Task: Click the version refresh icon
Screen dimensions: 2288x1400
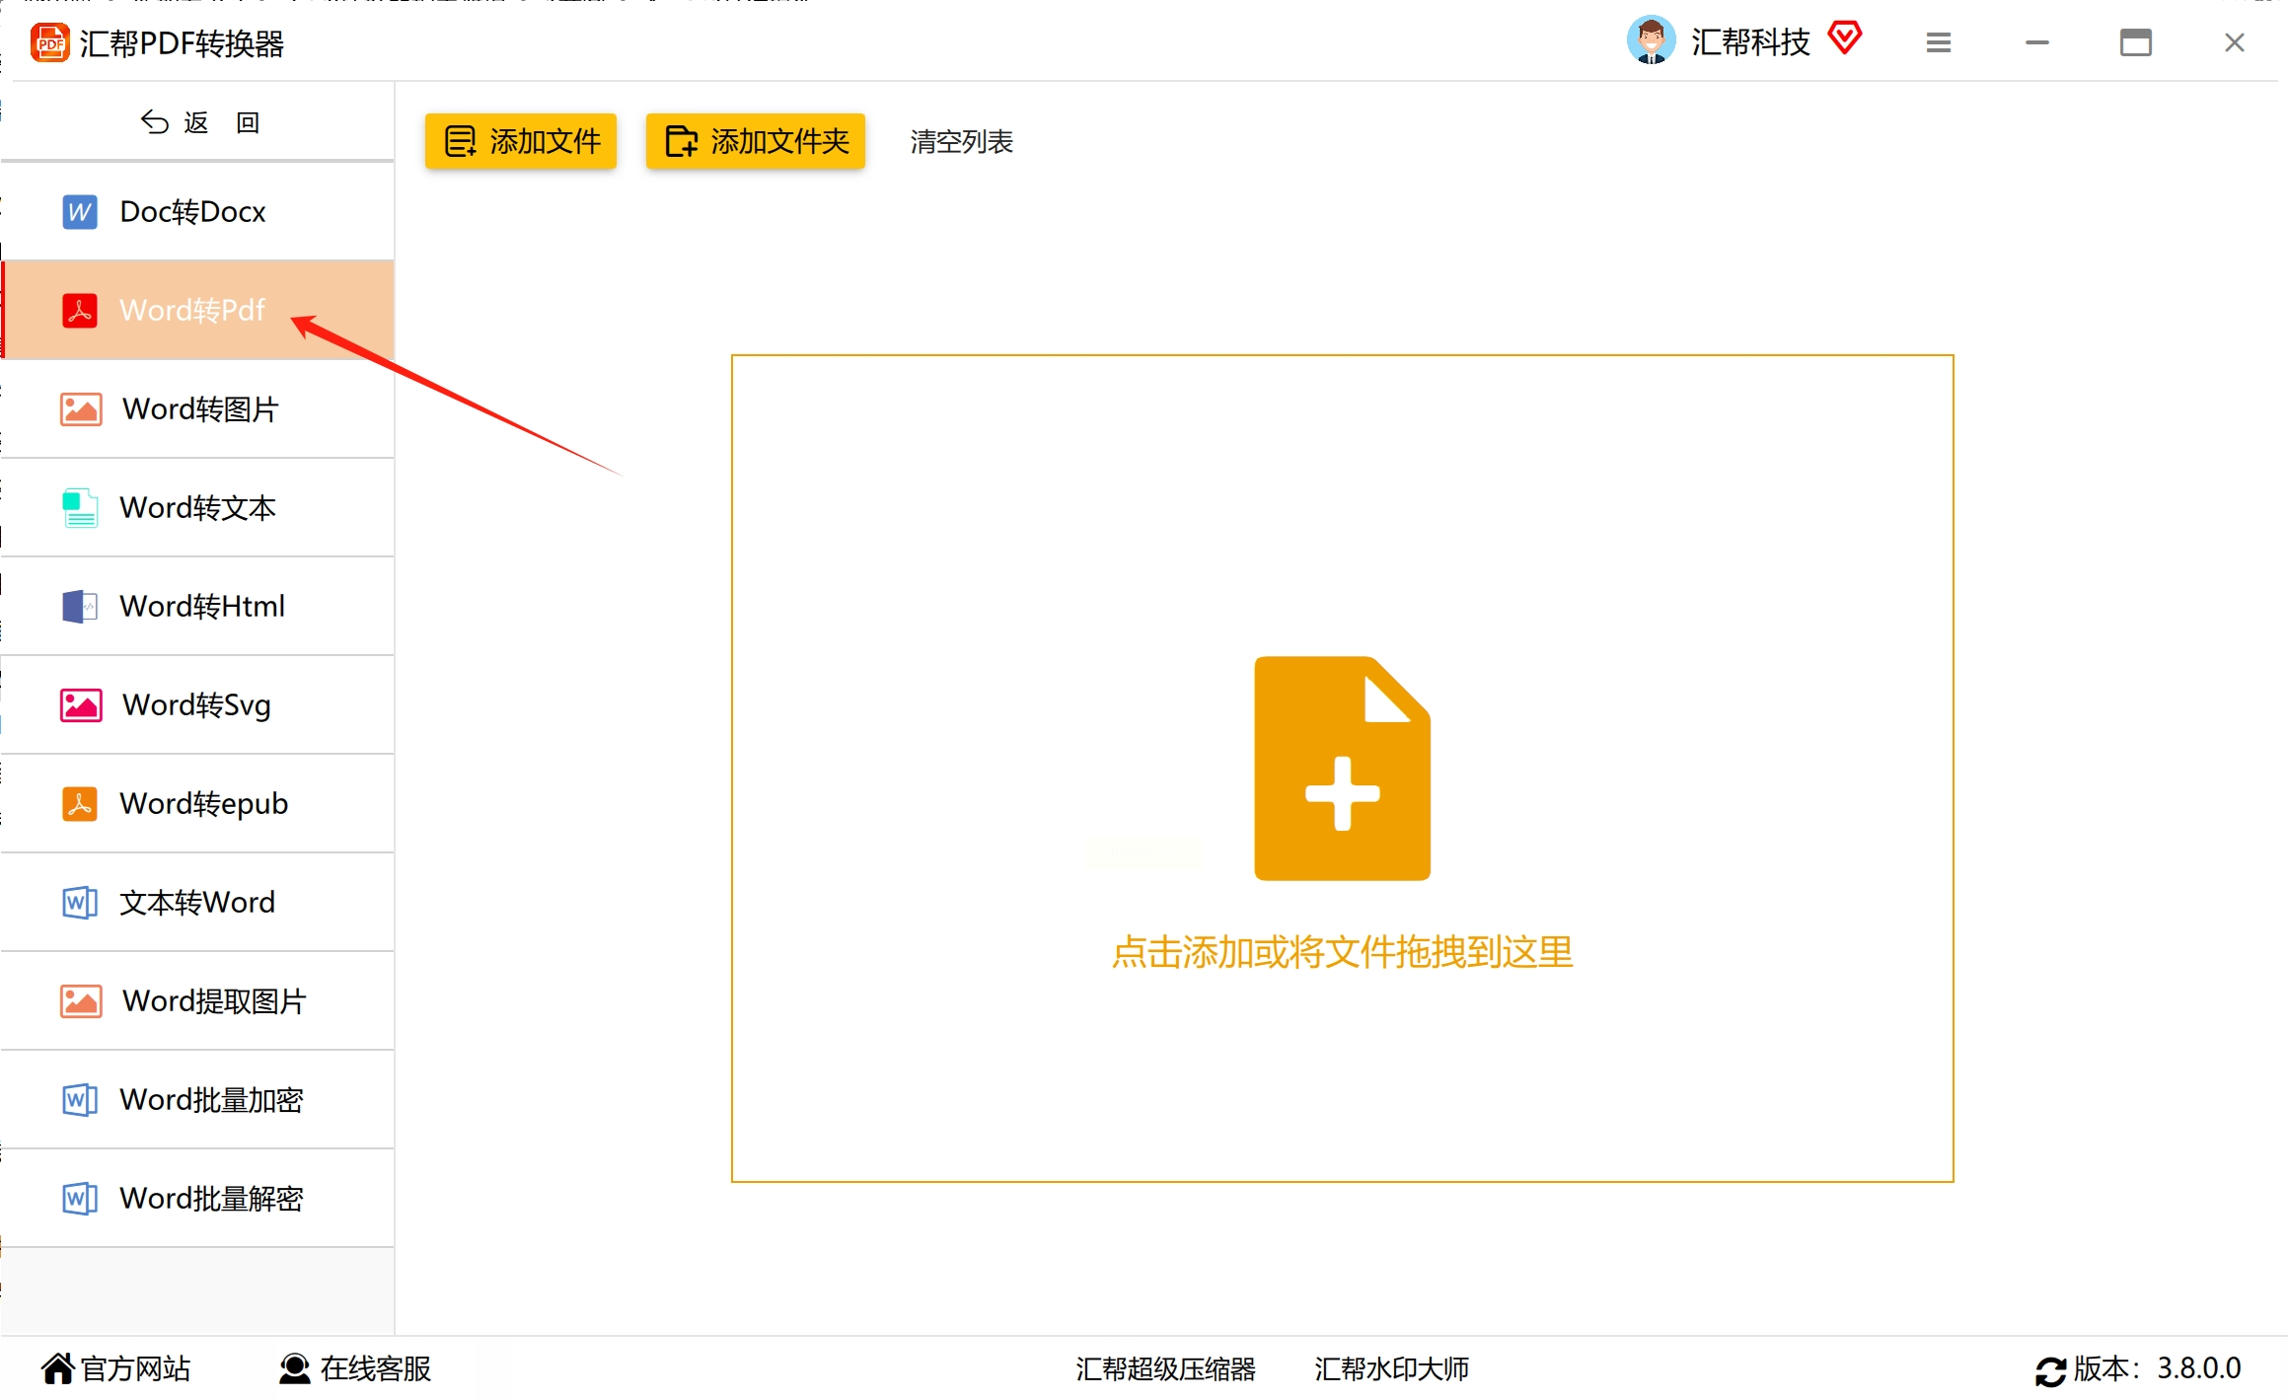Action: [x=2049, y=1370]
